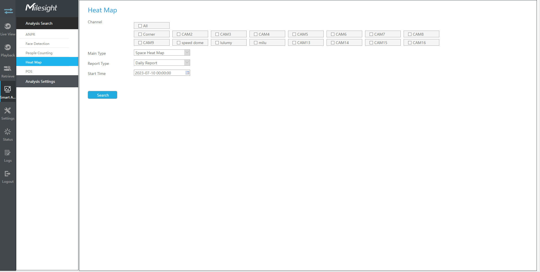Collapse the Analysis Search section
The image size is (540, 272).
coord(47,23)
